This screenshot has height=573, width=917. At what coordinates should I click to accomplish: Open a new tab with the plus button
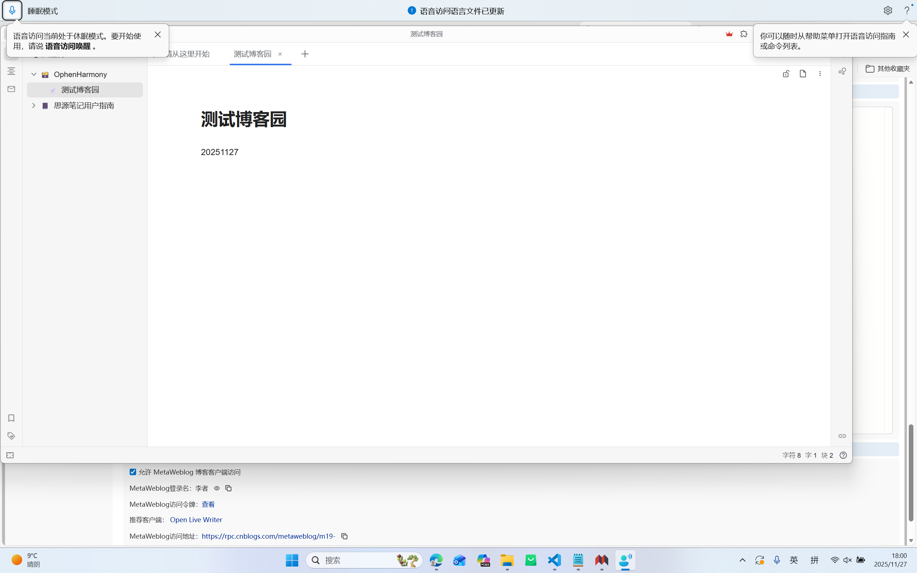[305, 54]
